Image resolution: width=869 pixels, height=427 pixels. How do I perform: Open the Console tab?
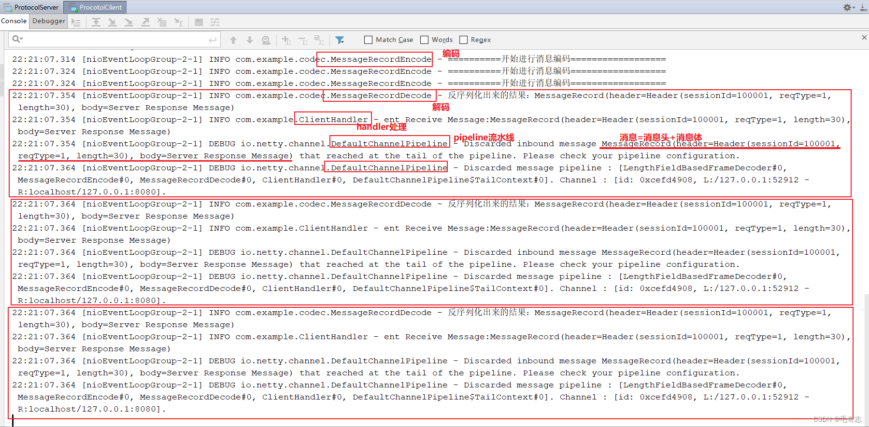pos(14,21)
